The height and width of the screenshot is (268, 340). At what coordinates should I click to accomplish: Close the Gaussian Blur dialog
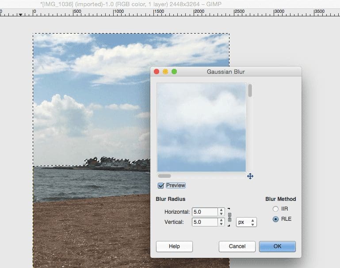(157, 72)
